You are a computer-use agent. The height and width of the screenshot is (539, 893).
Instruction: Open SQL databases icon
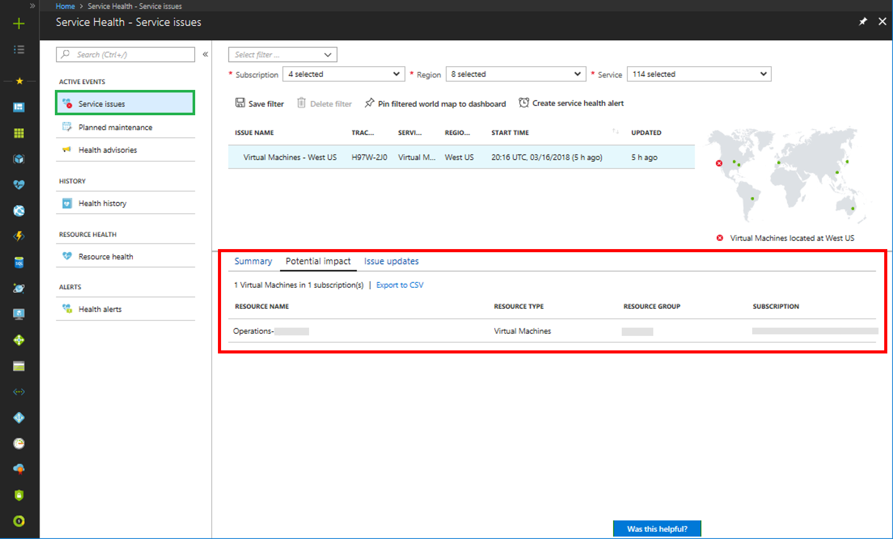tap(19, 263)
